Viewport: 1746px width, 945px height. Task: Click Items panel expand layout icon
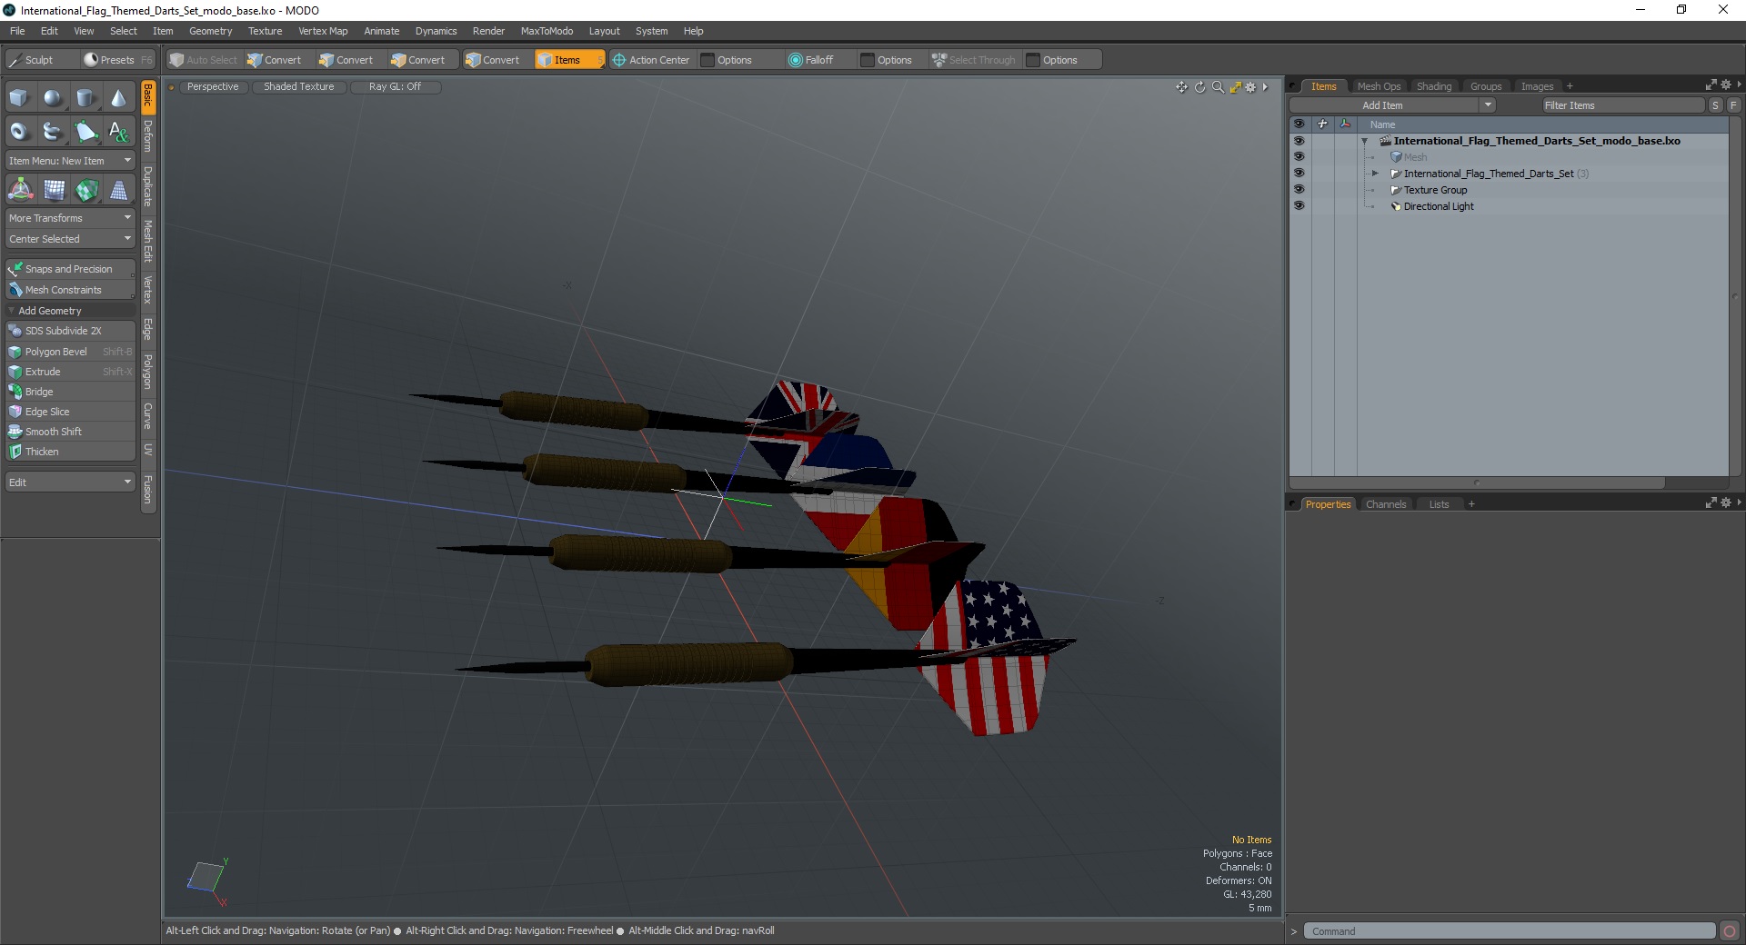[1711, 85]
